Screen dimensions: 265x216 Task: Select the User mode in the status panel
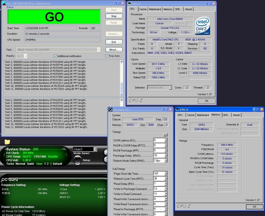(x=39, y=164)
